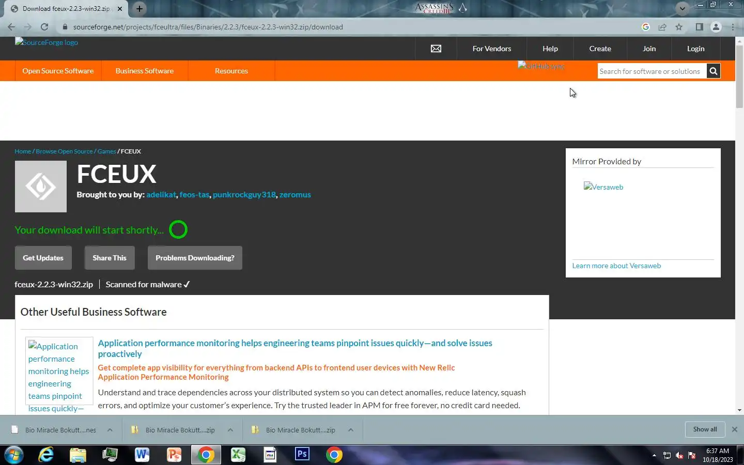Open the Chrome profile avatar icon
744x465 pixels.
(x=716, y=27)
